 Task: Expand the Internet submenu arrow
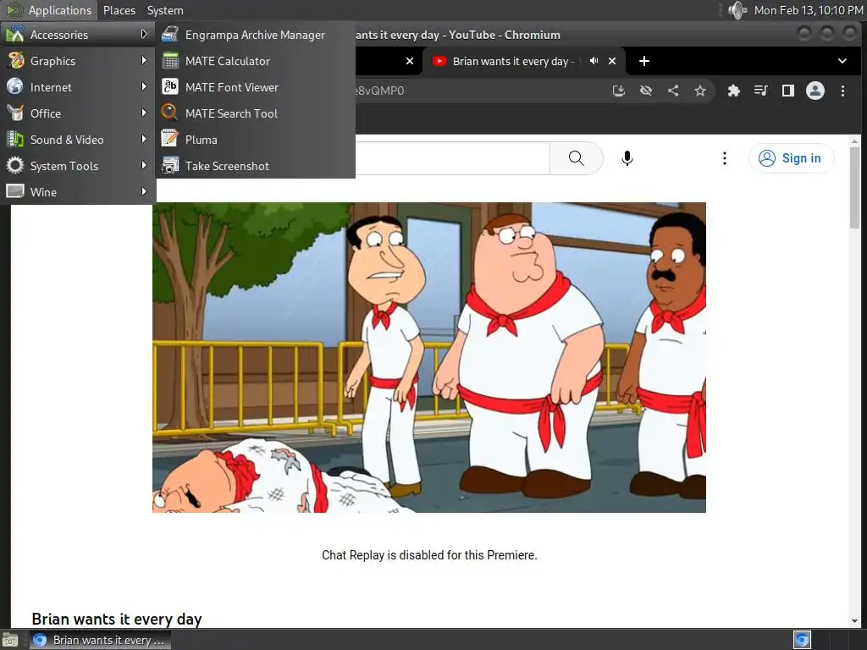(144, 87)
